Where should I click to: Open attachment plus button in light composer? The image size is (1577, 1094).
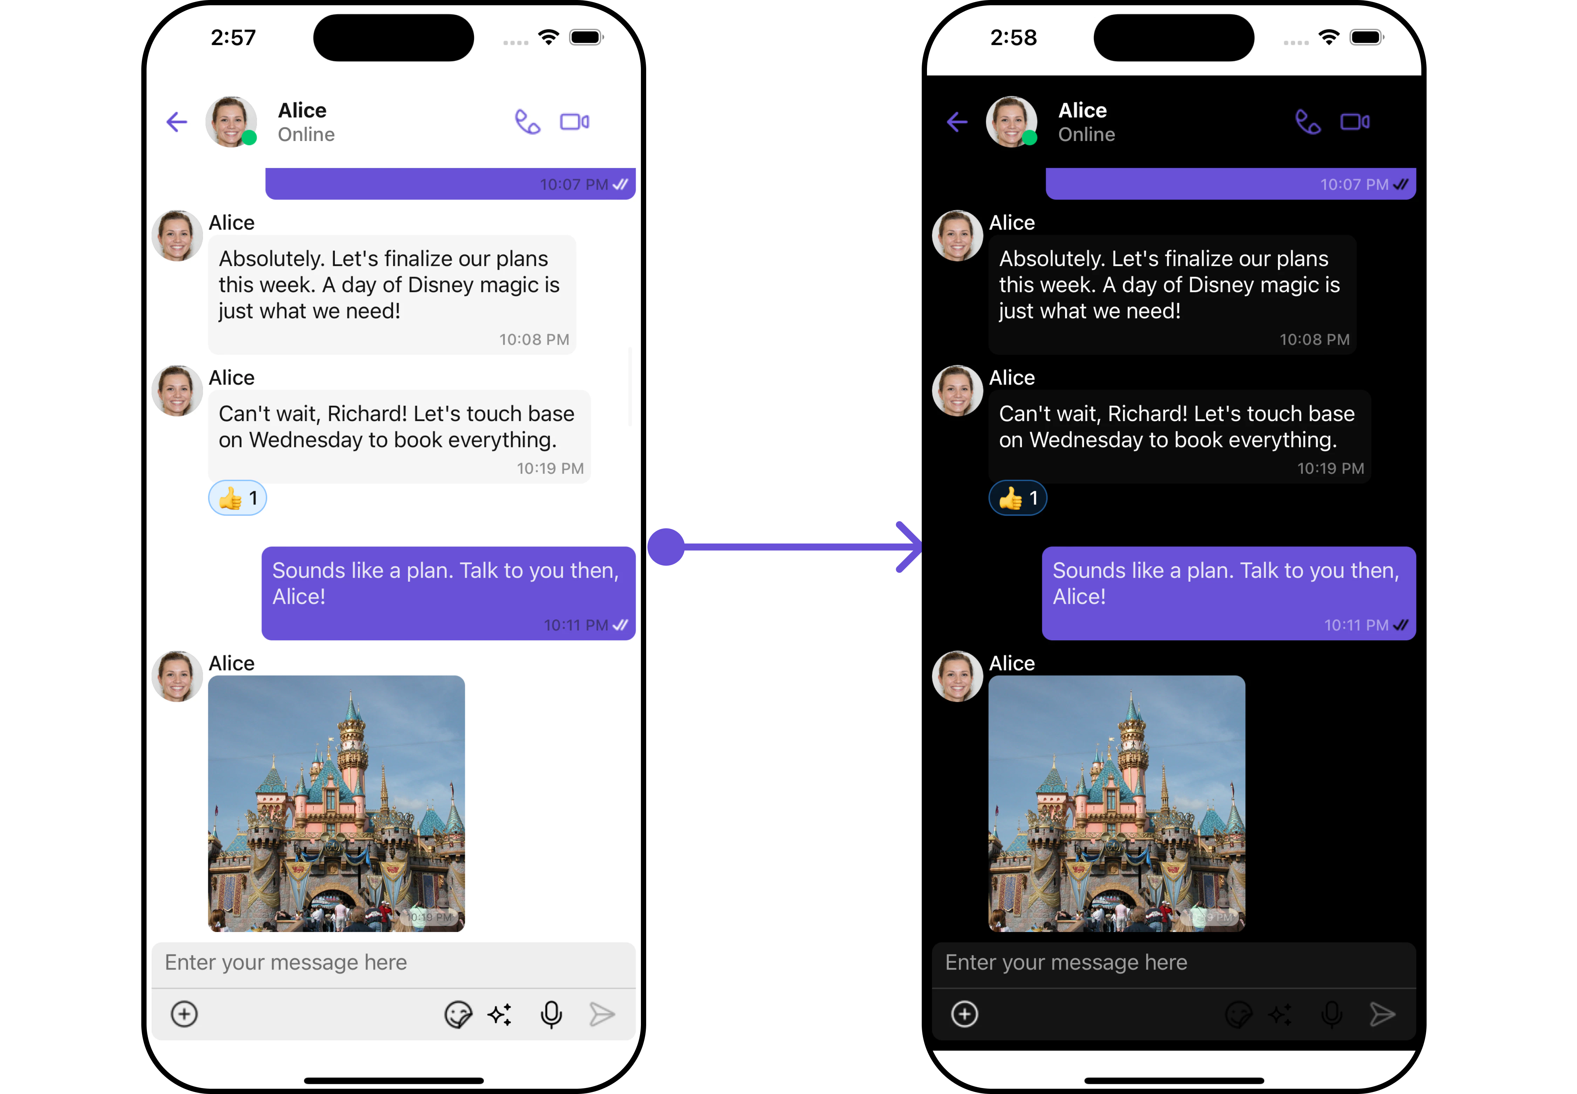184,1014
